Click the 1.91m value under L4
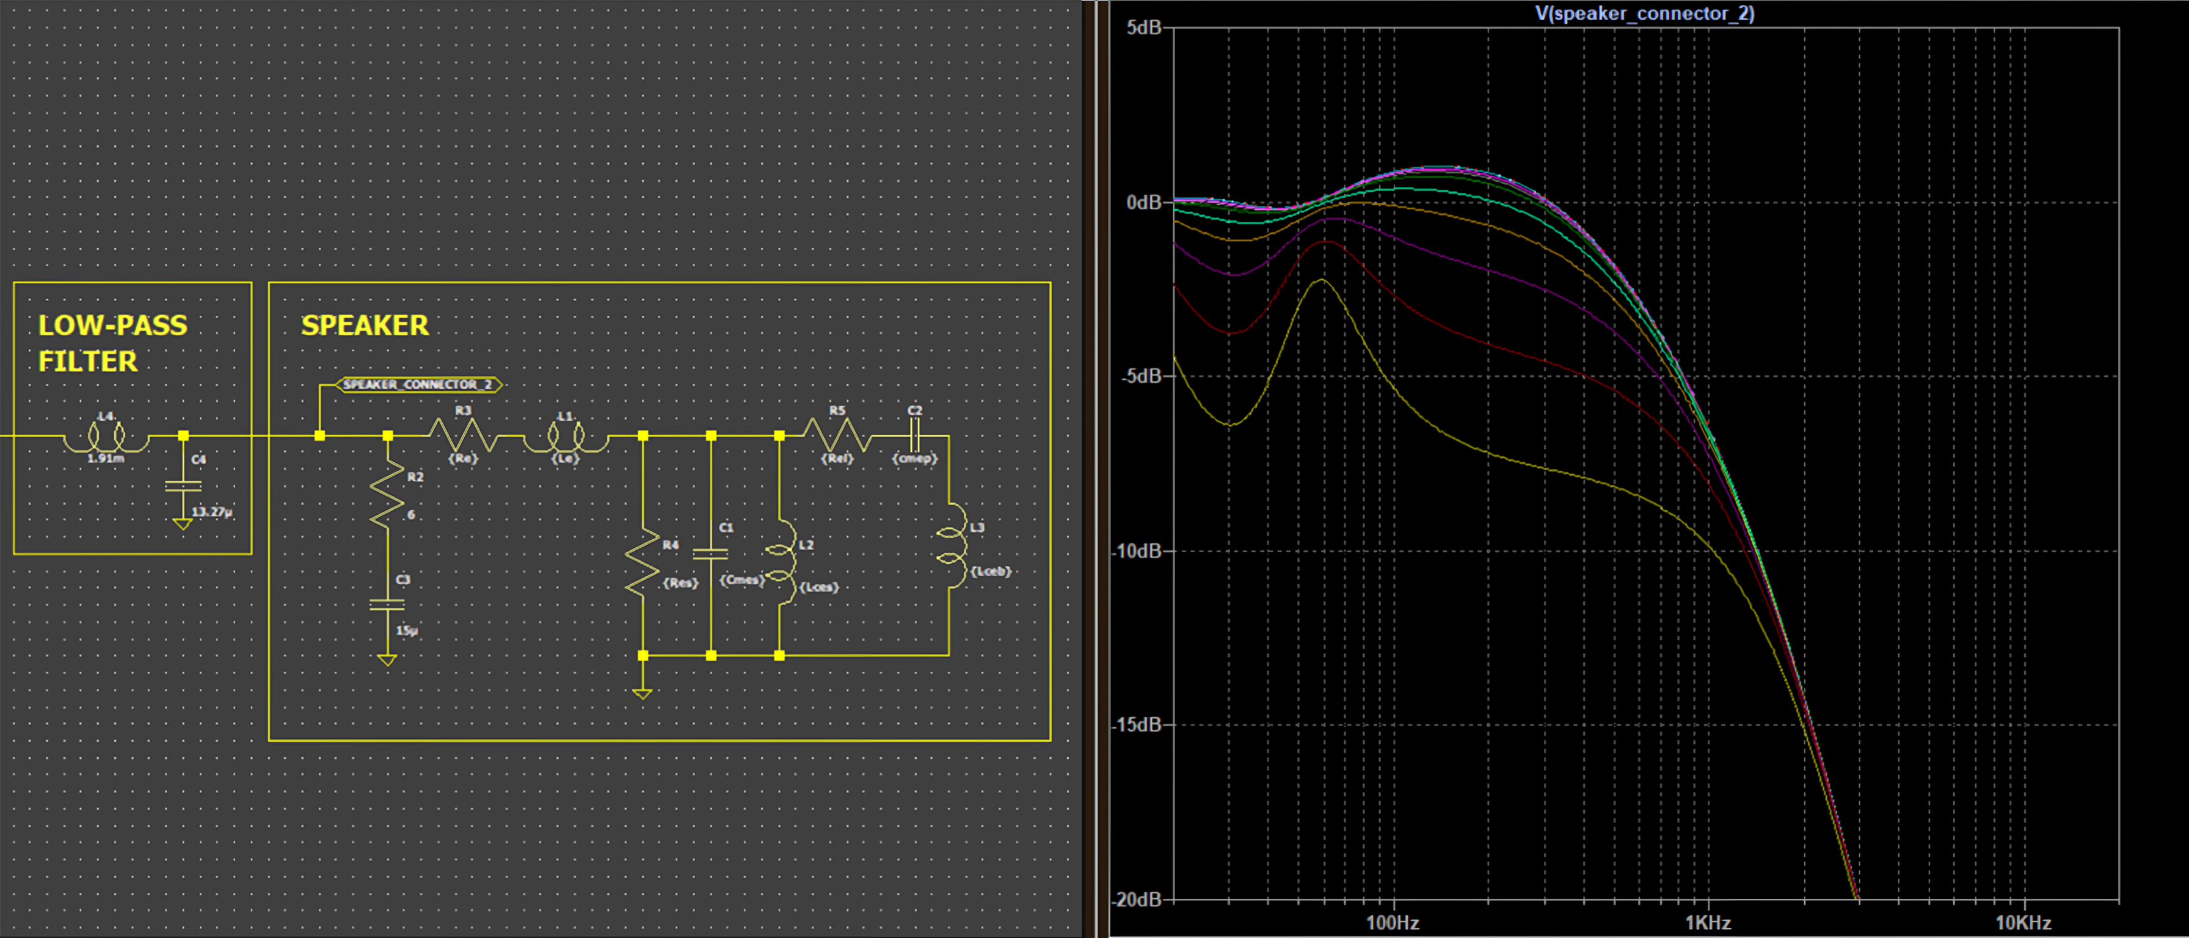2189x938 pixels. pos(106,459)
